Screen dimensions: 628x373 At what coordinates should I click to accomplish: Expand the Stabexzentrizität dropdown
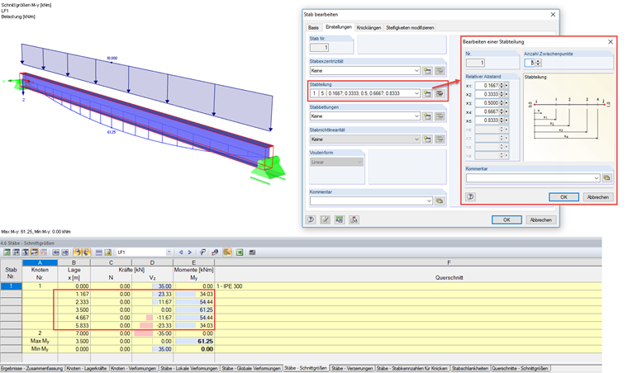coord(416,71)
